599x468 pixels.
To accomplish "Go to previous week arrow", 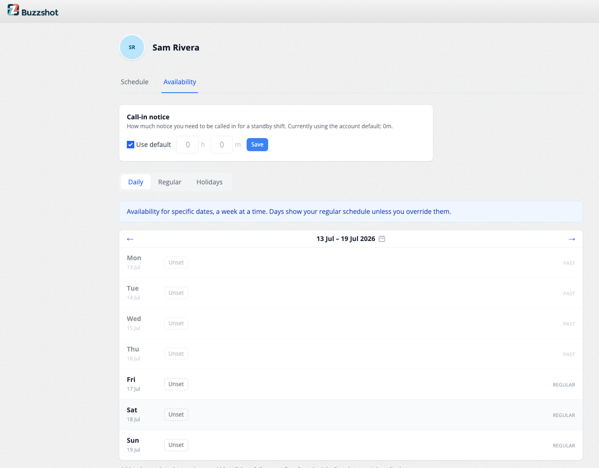I will pyautogui.click(x=130, y=239).
